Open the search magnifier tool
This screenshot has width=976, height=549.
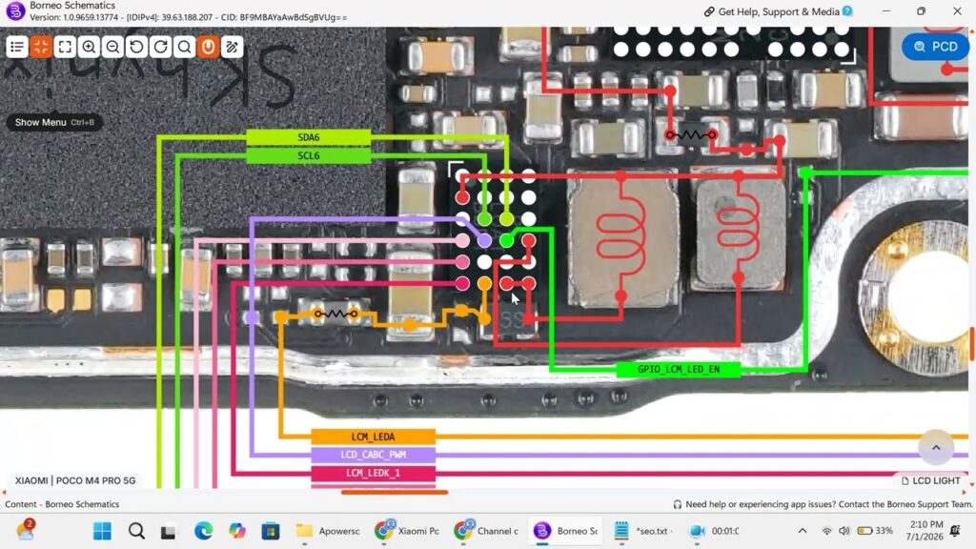tap(184, 47)
